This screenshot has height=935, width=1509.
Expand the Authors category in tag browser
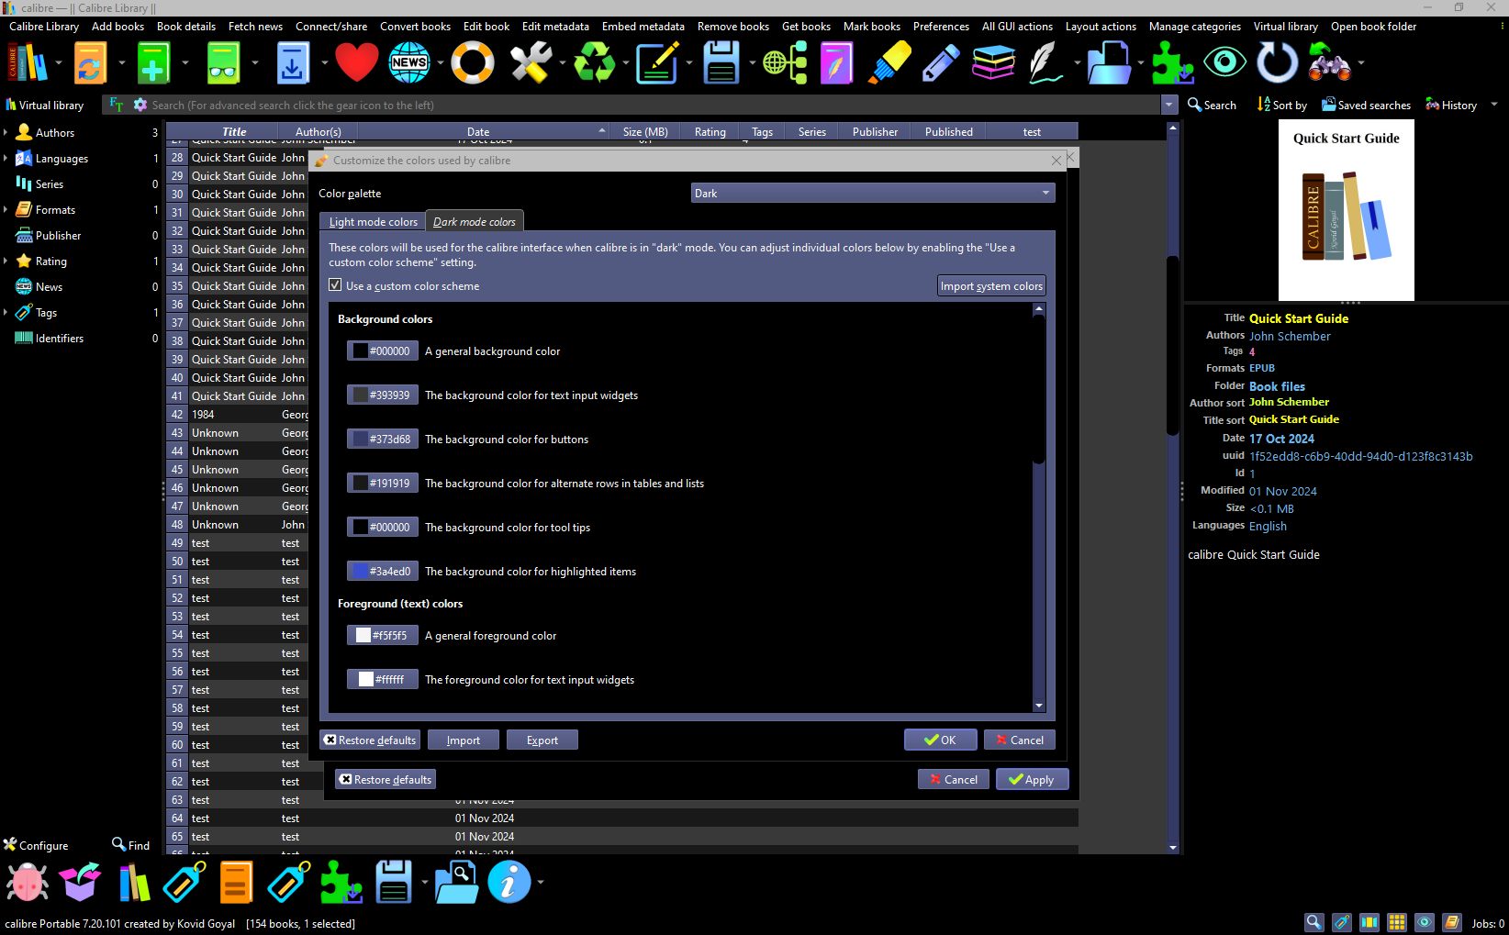pyautogui.click(x=6, y=132)
